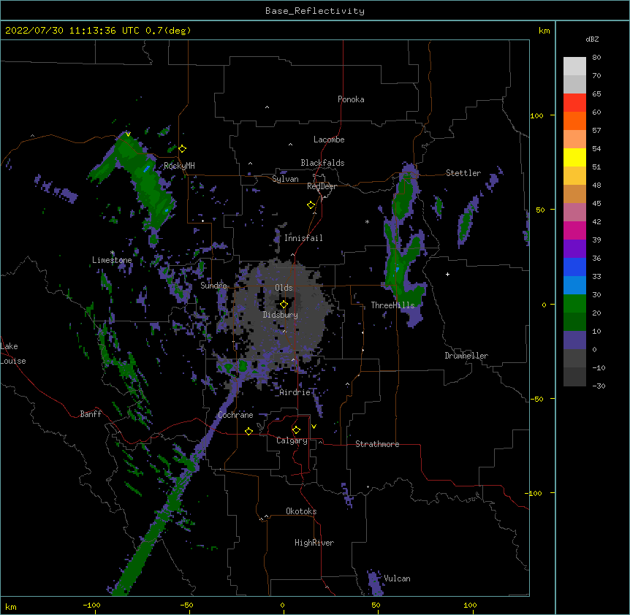
Task: Click the dBZ legend heading
Action: [x=592, y=39]
